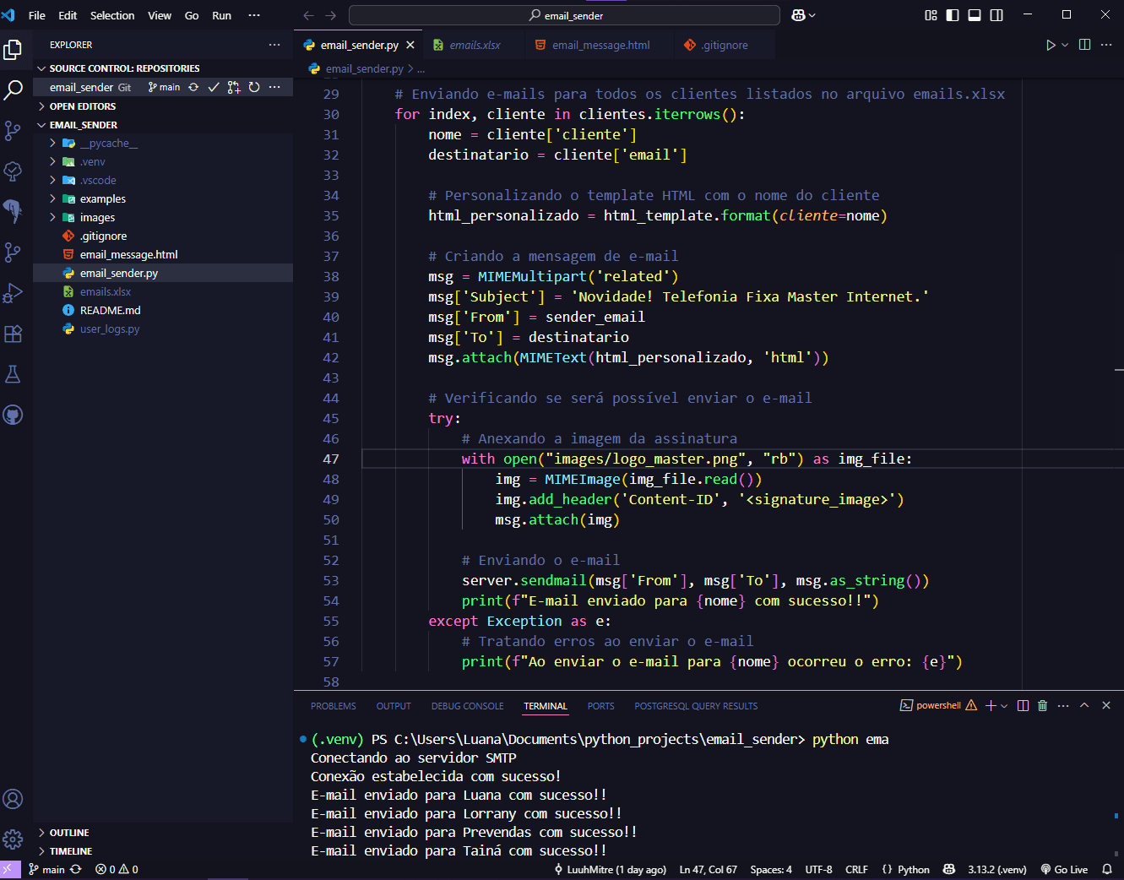Change the CRLF line ending setting
The width and height of the screenshot is (1124, 880).
pos(856,869)
